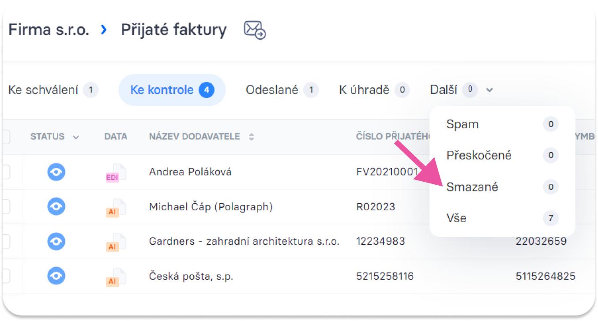The image size is (598, 321).
Task: Expand the Další tab dropdown chevron
Action: point(489,90)
